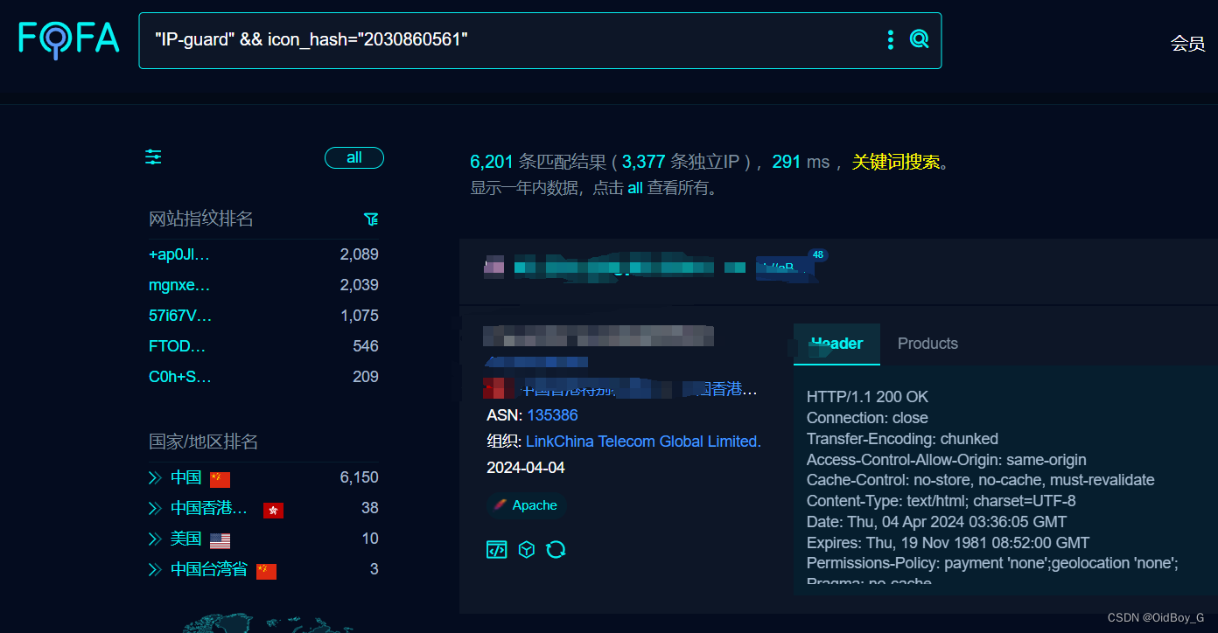
Task: Click the 48 badge on the result
Action: [818, 255]
